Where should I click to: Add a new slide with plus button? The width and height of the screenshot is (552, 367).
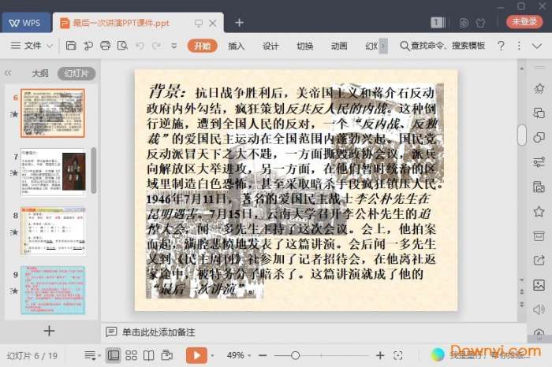coord(49,331)
